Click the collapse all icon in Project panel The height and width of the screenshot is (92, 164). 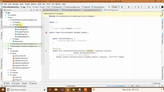pos(34,10)
